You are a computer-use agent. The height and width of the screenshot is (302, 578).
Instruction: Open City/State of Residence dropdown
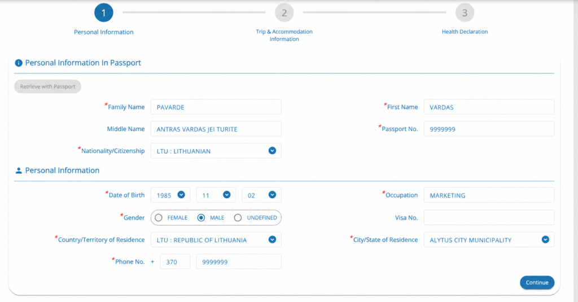[489, 240]
